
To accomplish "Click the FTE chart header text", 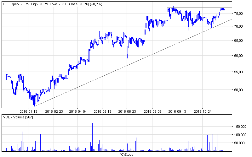I will 53,4.
